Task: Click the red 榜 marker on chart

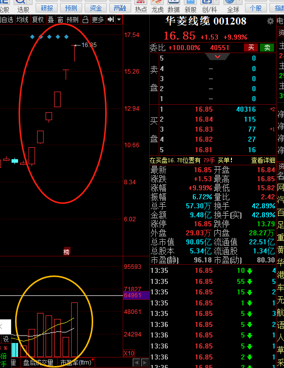Action: click(67, 251)
